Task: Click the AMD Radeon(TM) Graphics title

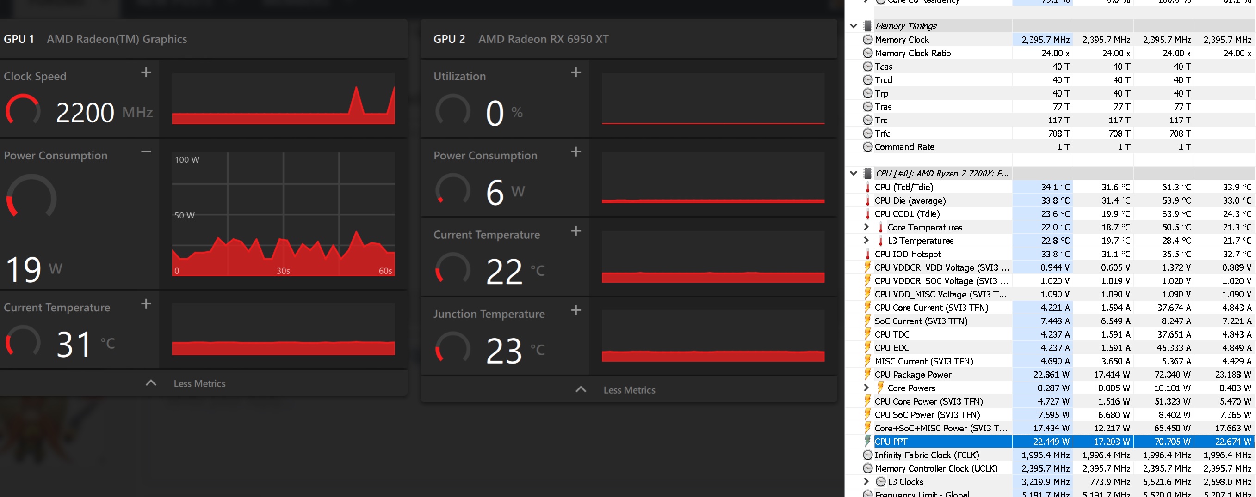Action: click(x=117, y=39)
